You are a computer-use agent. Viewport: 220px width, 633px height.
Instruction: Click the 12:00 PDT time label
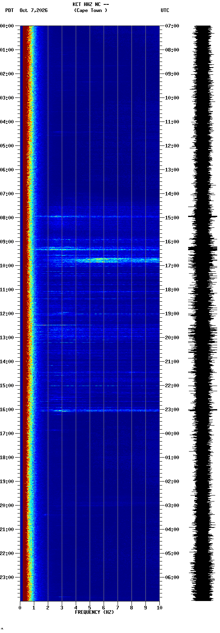(x=7, y=314)
